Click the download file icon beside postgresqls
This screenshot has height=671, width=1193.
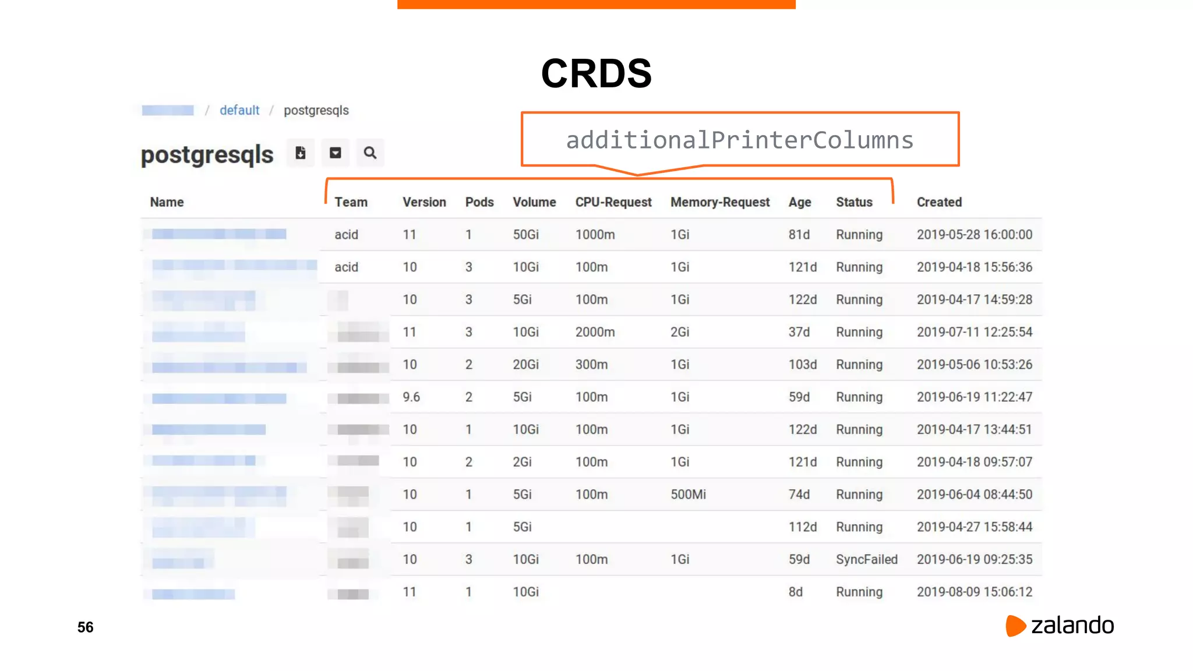coord(301,153)
